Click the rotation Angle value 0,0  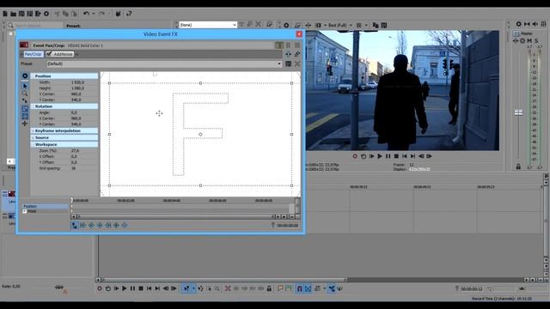[74, 112]
